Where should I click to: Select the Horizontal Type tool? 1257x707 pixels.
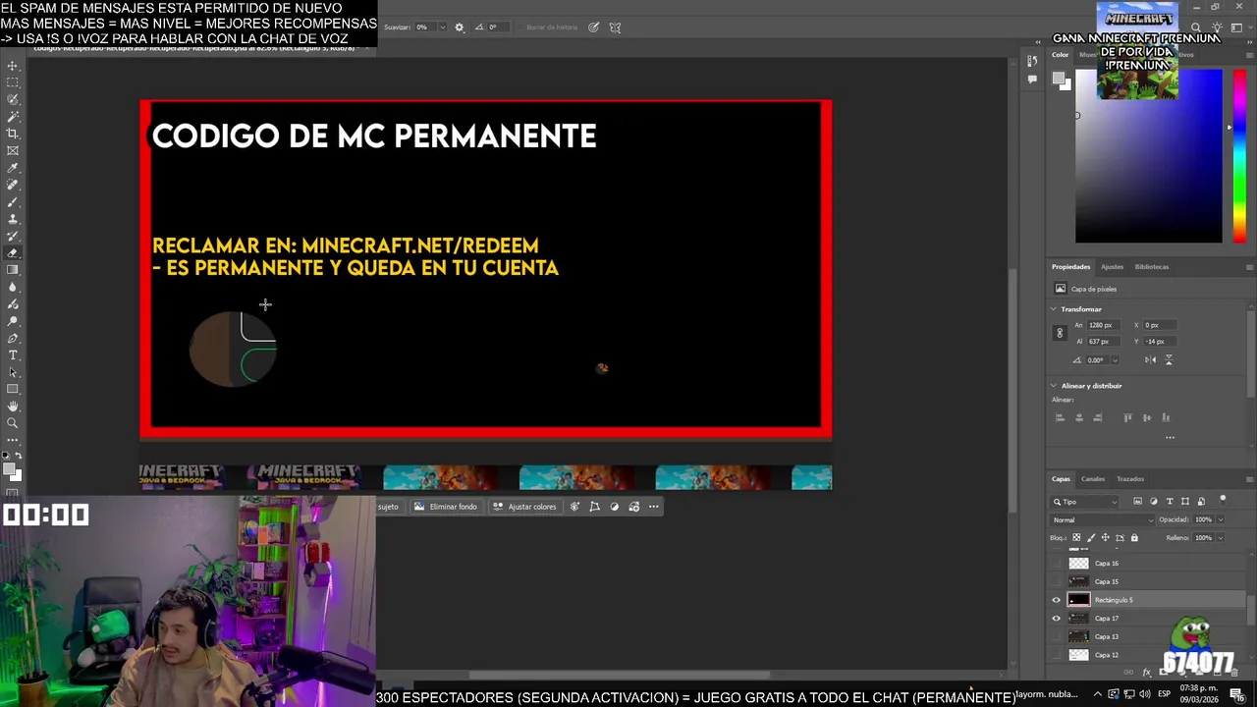(13, 354)
